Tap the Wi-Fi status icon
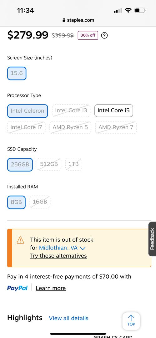 [x=128, y=10]
